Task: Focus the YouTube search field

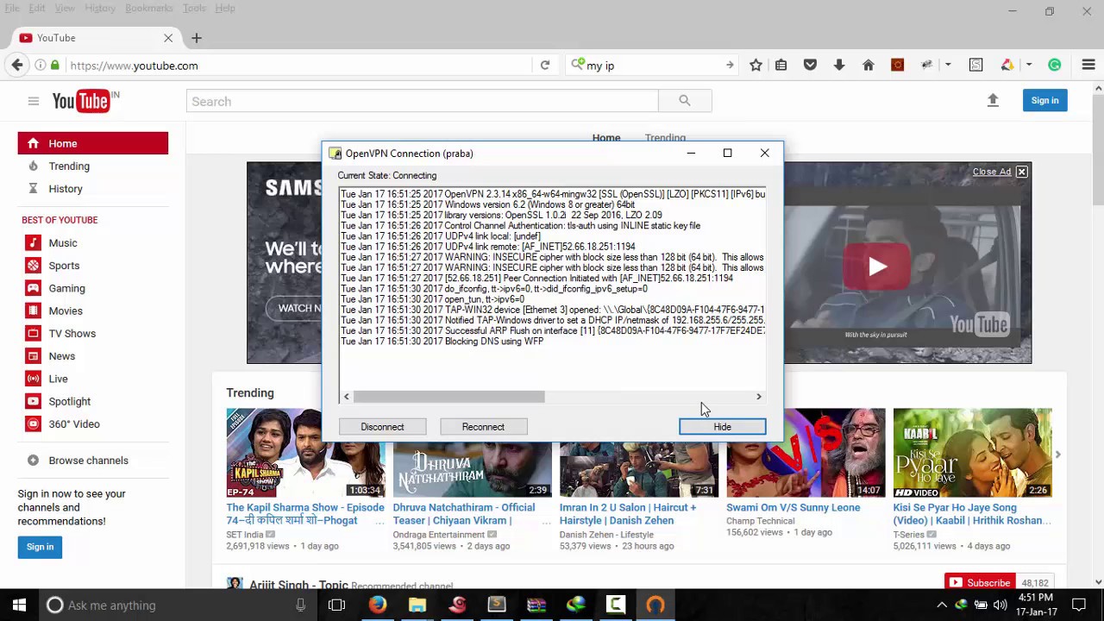Action: [422, 102]
